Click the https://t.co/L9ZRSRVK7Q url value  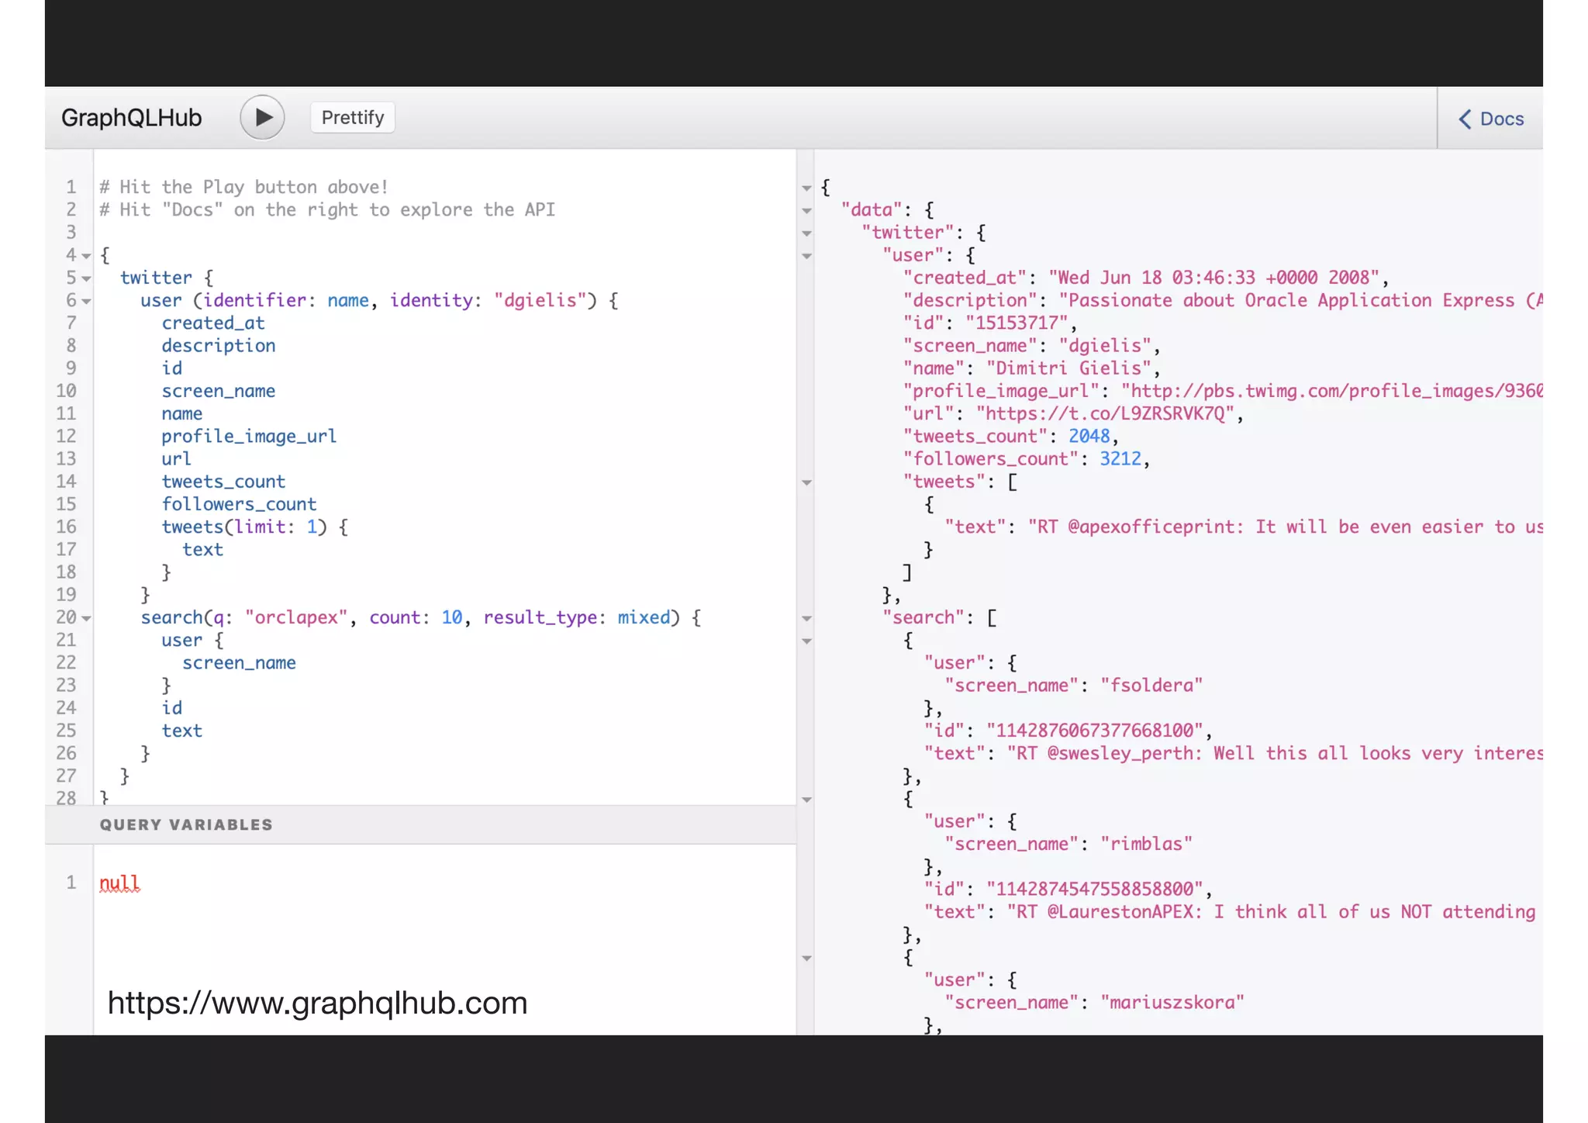pyautogui.click(x=1105, y=413)
